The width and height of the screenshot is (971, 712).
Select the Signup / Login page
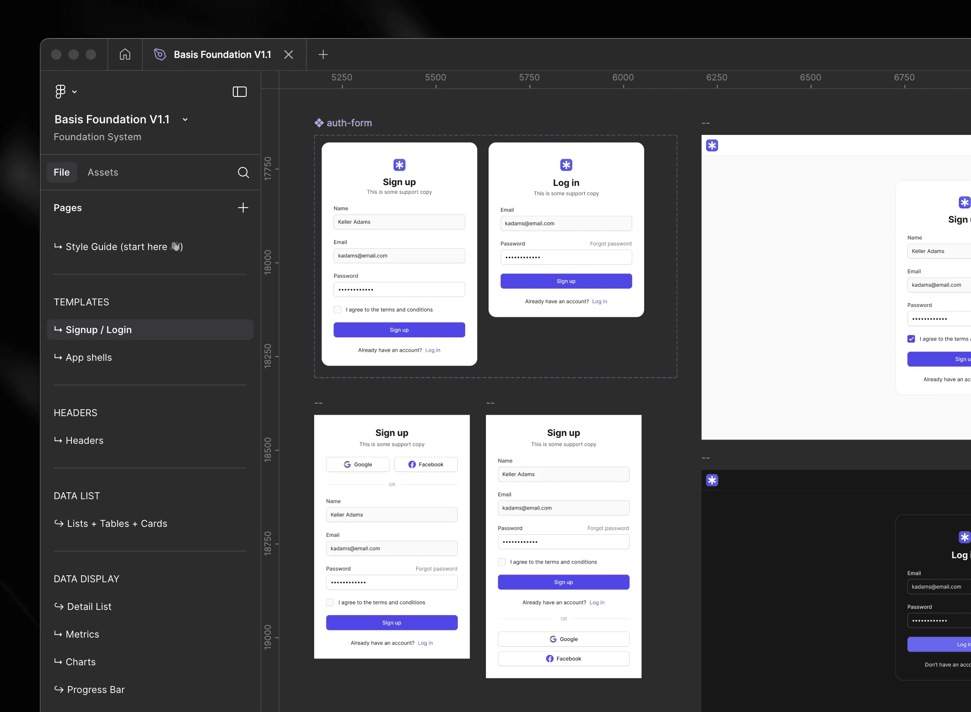click(98, 330)
